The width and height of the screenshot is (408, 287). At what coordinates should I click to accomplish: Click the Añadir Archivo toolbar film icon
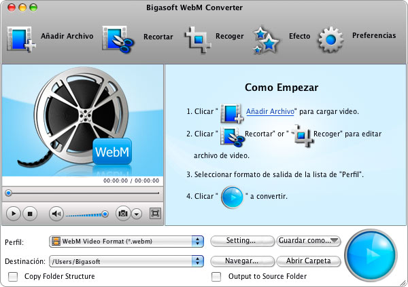(21, 39)
